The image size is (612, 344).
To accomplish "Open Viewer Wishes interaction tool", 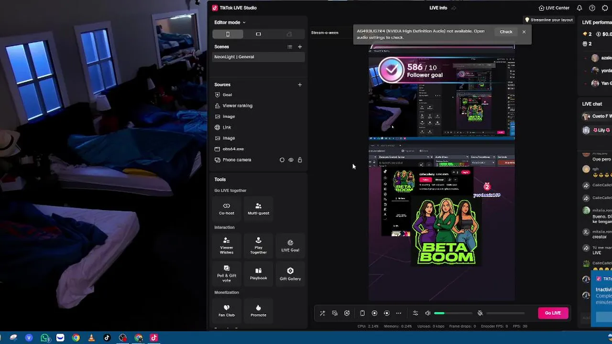I will point(227,246).
